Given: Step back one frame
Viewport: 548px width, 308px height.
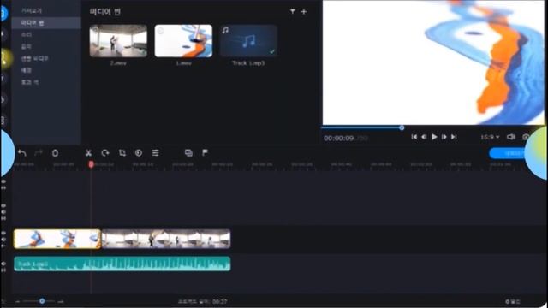Looking at the screenshot, I should click(424, 137).
